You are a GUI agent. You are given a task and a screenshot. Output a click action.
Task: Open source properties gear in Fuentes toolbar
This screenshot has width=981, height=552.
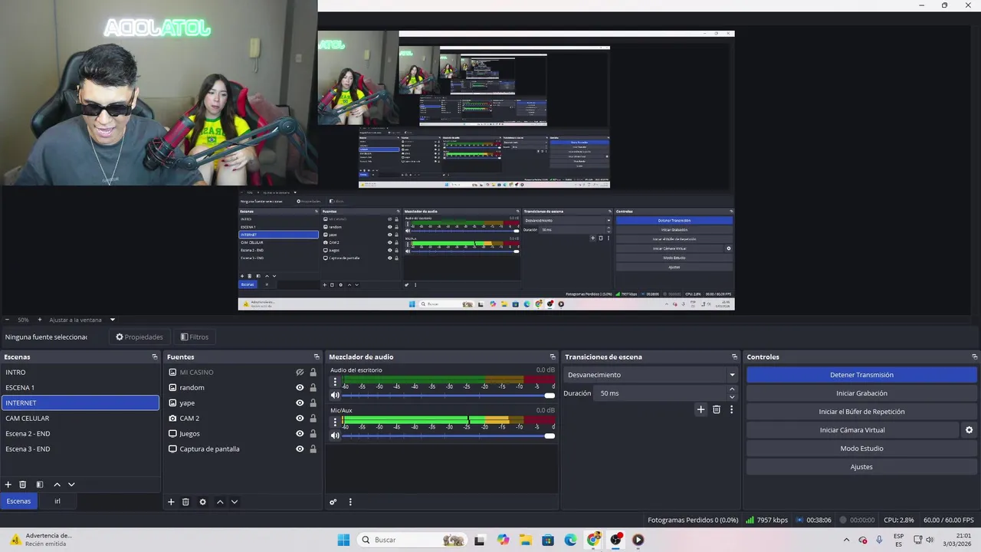tap(202, 502)
